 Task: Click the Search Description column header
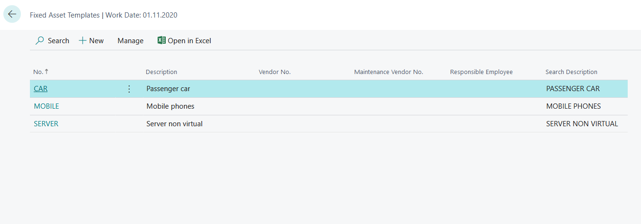coord(571,72)
